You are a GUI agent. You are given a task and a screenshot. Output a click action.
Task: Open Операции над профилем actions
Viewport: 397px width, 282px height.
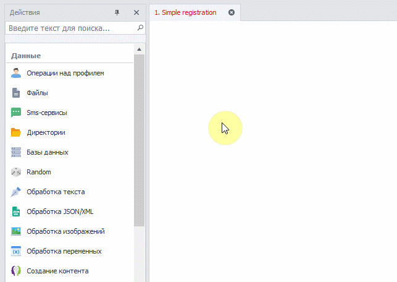(65, 73)
